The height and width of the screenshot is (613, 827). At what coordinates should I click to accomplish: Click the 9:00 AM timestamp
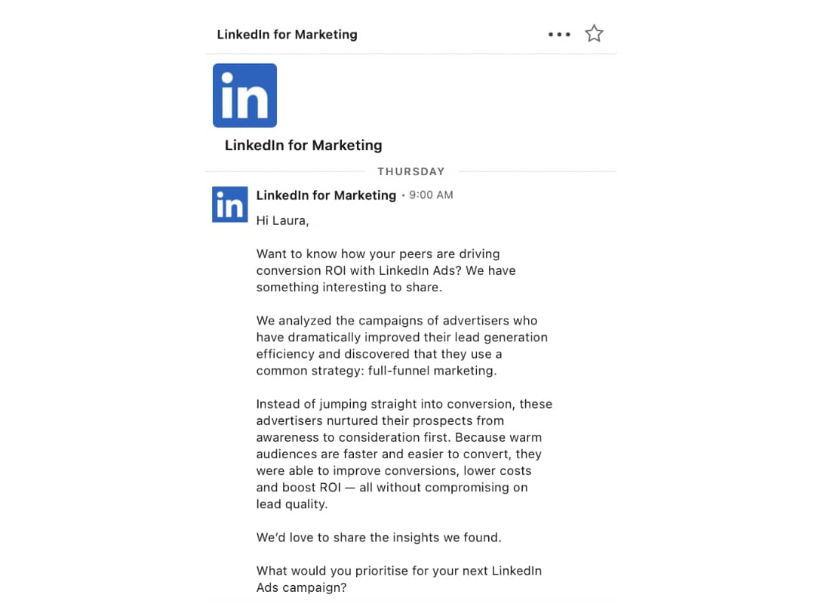pos(431,195)
